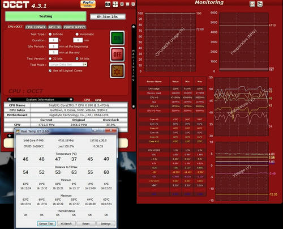
Task: Click the second icon in the Monitoring window header
Action: tap(260, 4)
